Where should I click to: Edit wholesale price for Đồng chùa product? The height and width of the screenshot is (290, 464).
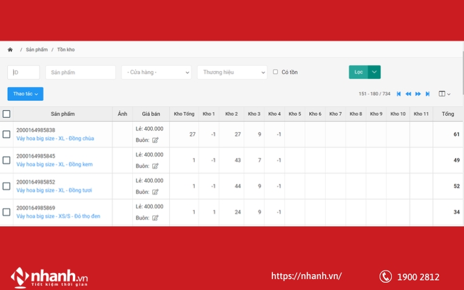point(155,140)
